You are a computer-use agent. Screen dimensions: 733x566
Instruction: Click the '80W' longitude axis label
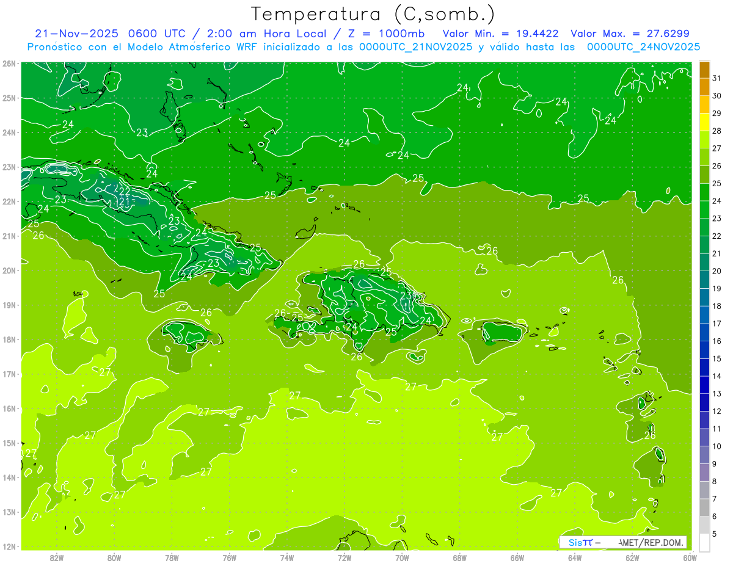tap(114, 557)
